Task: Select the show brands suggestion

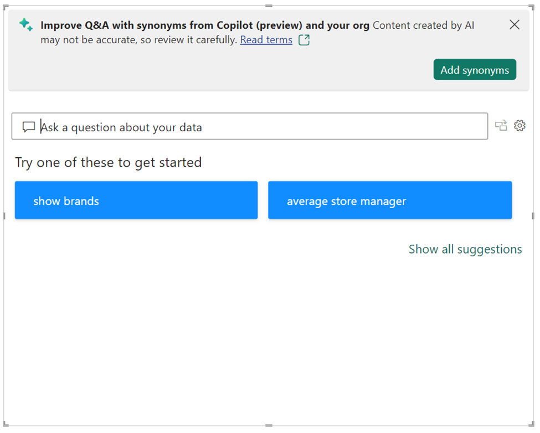Action: tap(136, 200)
